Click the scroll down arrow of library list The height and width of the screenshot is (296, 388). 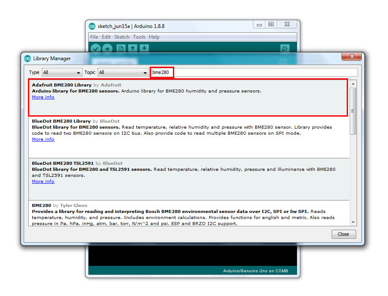353,222
